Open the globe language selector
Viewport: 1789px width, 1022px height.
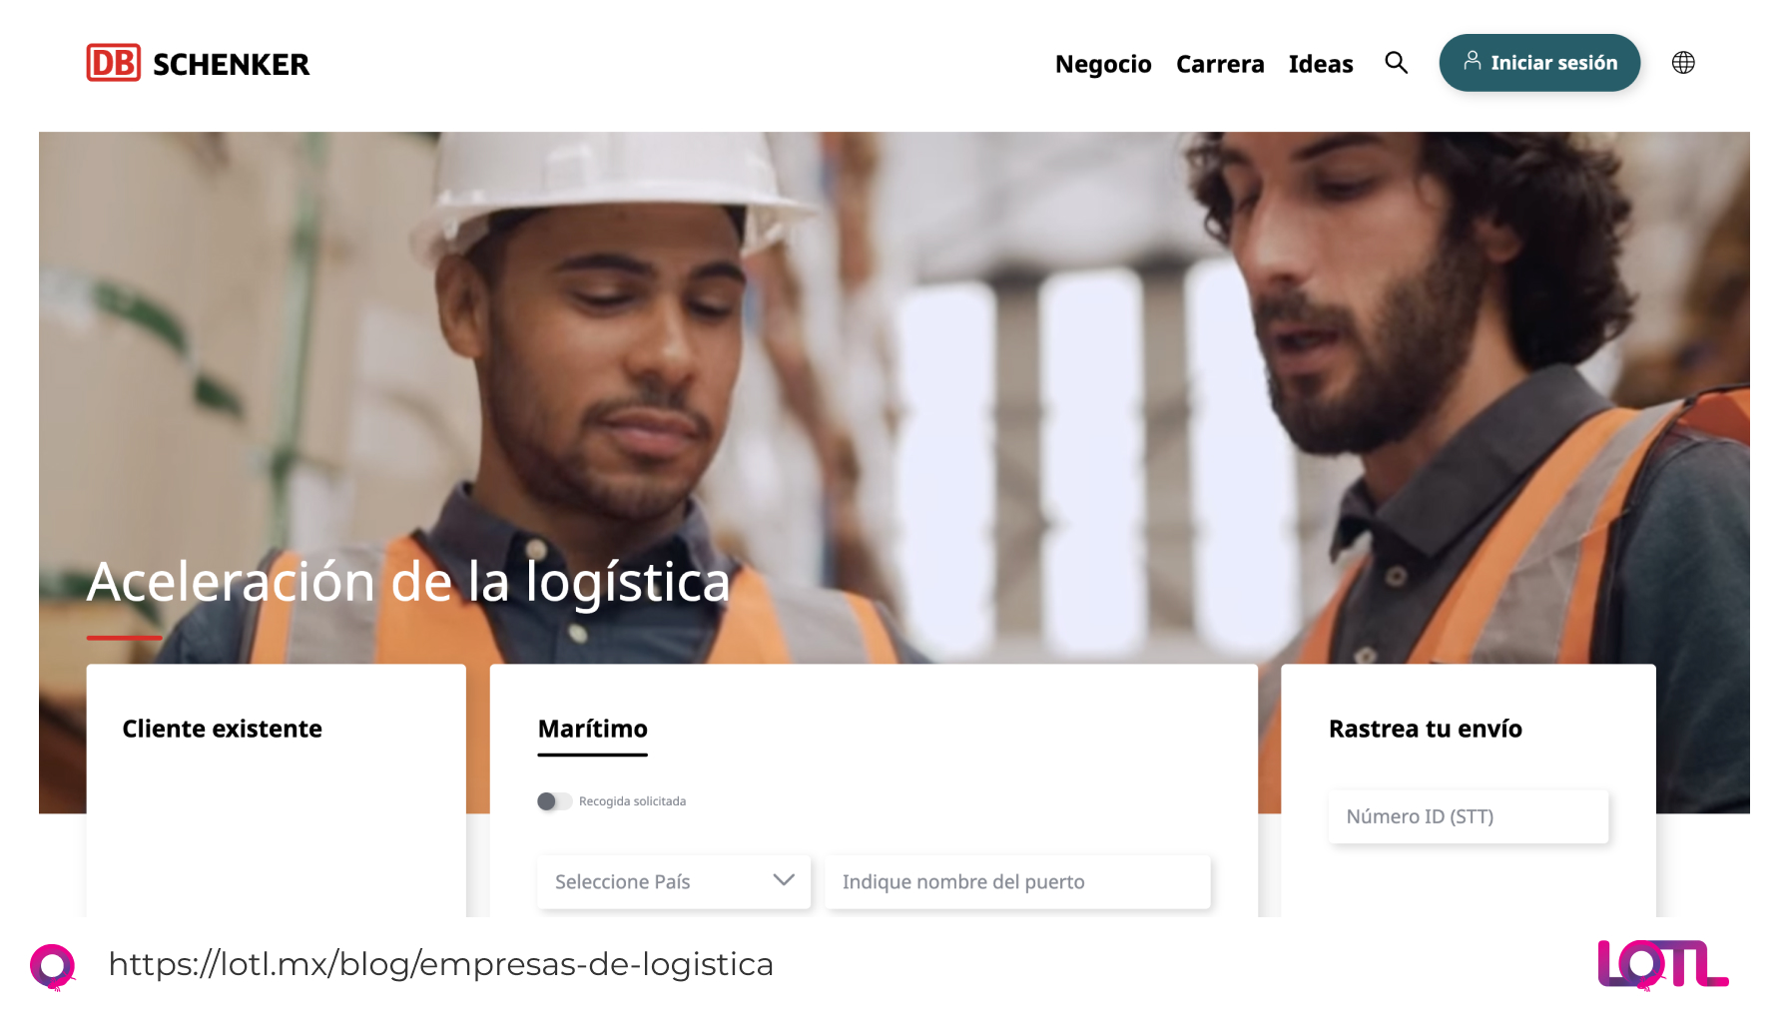(x=1683, y=63)
